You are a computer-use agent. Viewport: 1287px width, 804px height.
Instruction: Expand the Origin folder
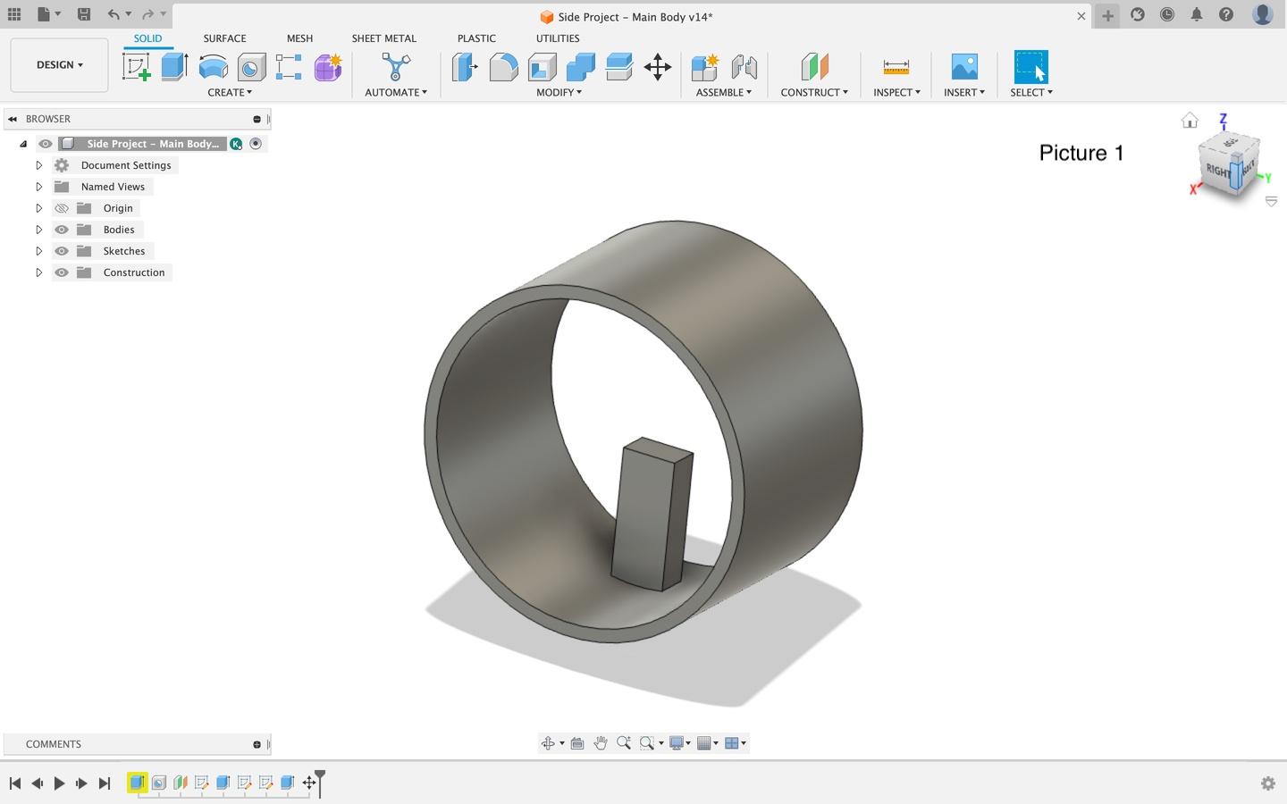[38, 208]
